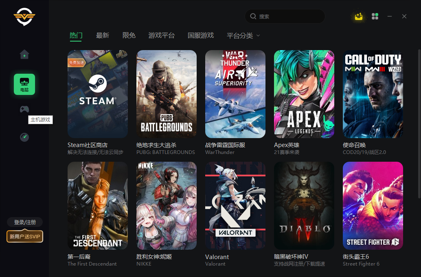Open the Street Fighter 6 cover
421x277 pixels.
(373, 206)
